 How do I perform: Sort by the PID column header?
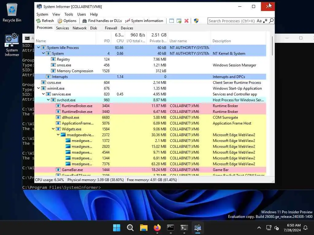(x=104, y=38)
